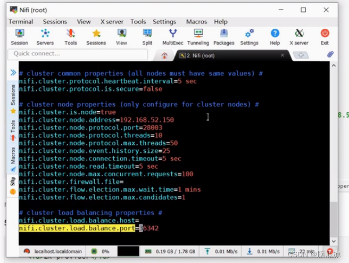Open the Tunneling toolbar icon
The width and height of the screenshot is (349, 263).
click(198, 37)
